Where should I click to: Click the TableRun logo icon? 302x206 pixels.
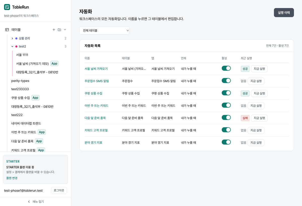point(7,7)
